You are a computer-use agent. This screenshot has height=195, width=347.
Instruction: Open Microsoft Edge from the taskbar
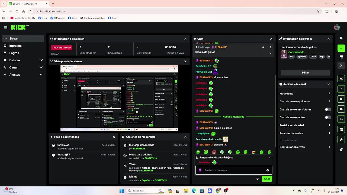click(194, 191)
